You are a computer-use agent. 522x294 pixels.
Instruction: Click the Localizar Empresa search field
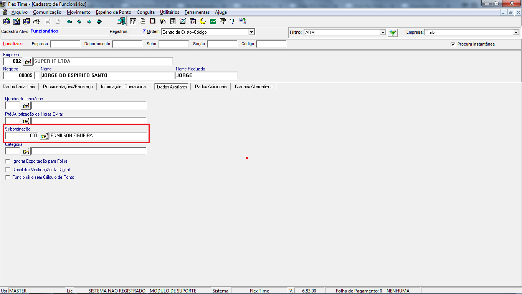65,44
